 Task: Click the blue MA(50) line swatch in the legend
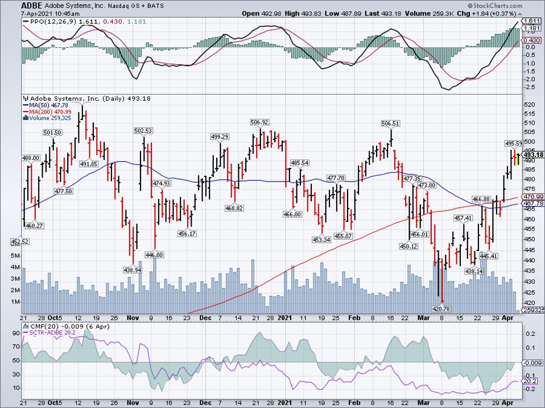point(26,105)
